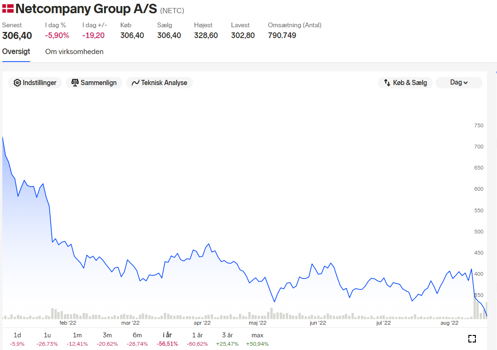497x350 pixels.
Task: Open the Om virksomheden tab
Action: click(x=74, y=52)
